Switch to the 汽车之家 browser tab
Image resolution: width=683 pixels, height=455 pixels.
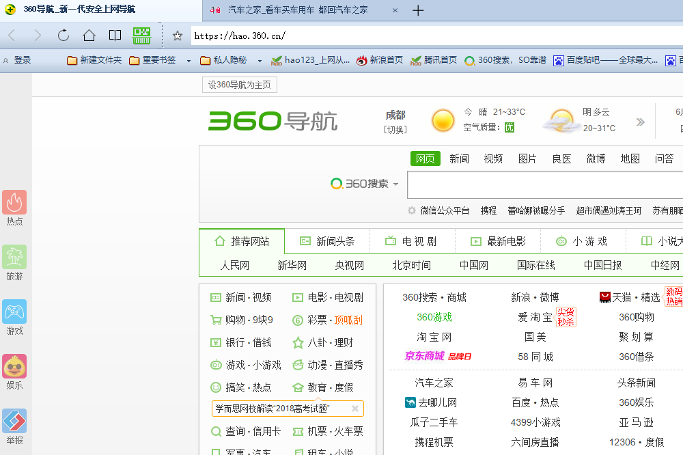298,10
